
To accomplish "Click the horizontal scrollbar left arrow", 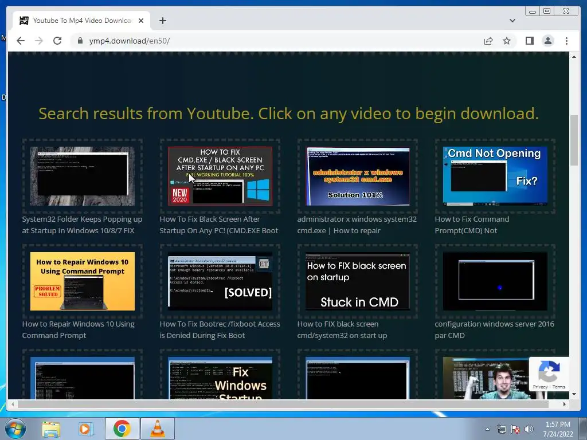I will [13, 404].
